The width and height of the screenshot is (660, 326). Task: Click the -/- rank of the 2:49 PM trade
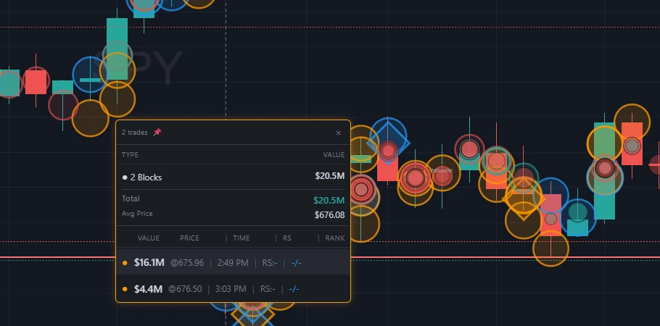tap(297, 263)
